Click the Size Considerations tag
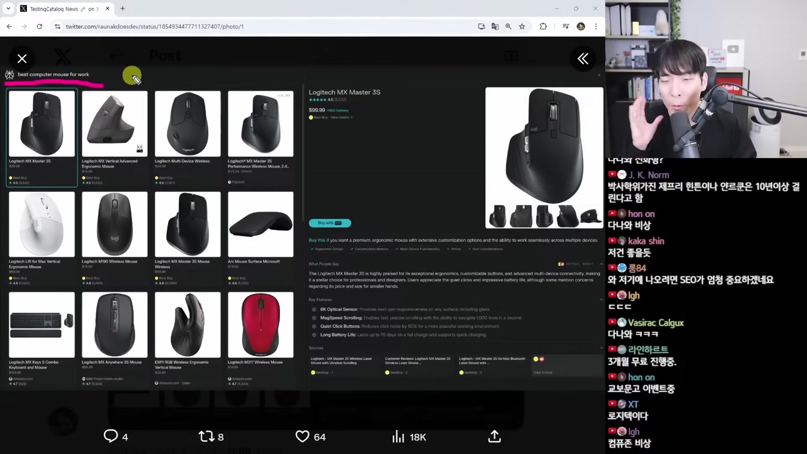This screenshot has width=807, height=454. pos(485,249)
